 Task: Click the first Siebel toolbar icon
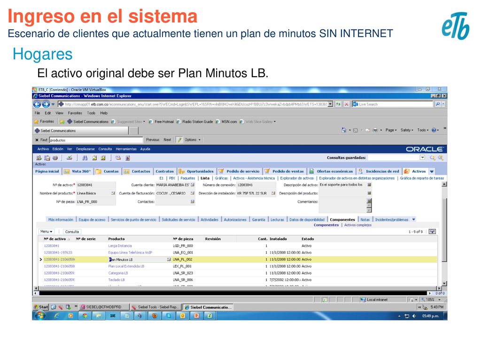point(39,158)
